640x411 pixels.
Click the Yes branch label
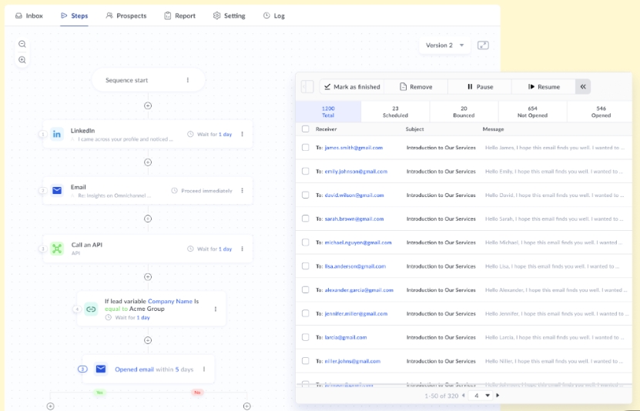[99, 393]
